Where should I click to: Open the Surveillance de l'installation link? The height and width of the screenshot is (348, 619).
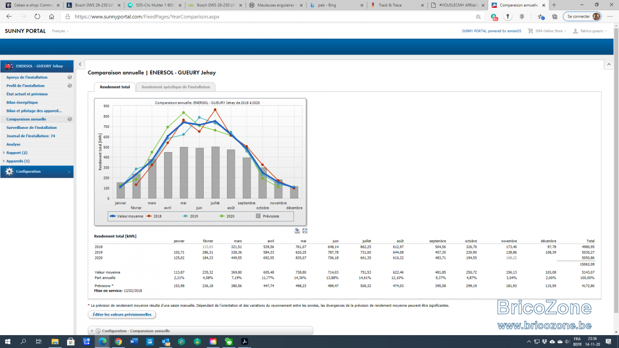point(31,127)
